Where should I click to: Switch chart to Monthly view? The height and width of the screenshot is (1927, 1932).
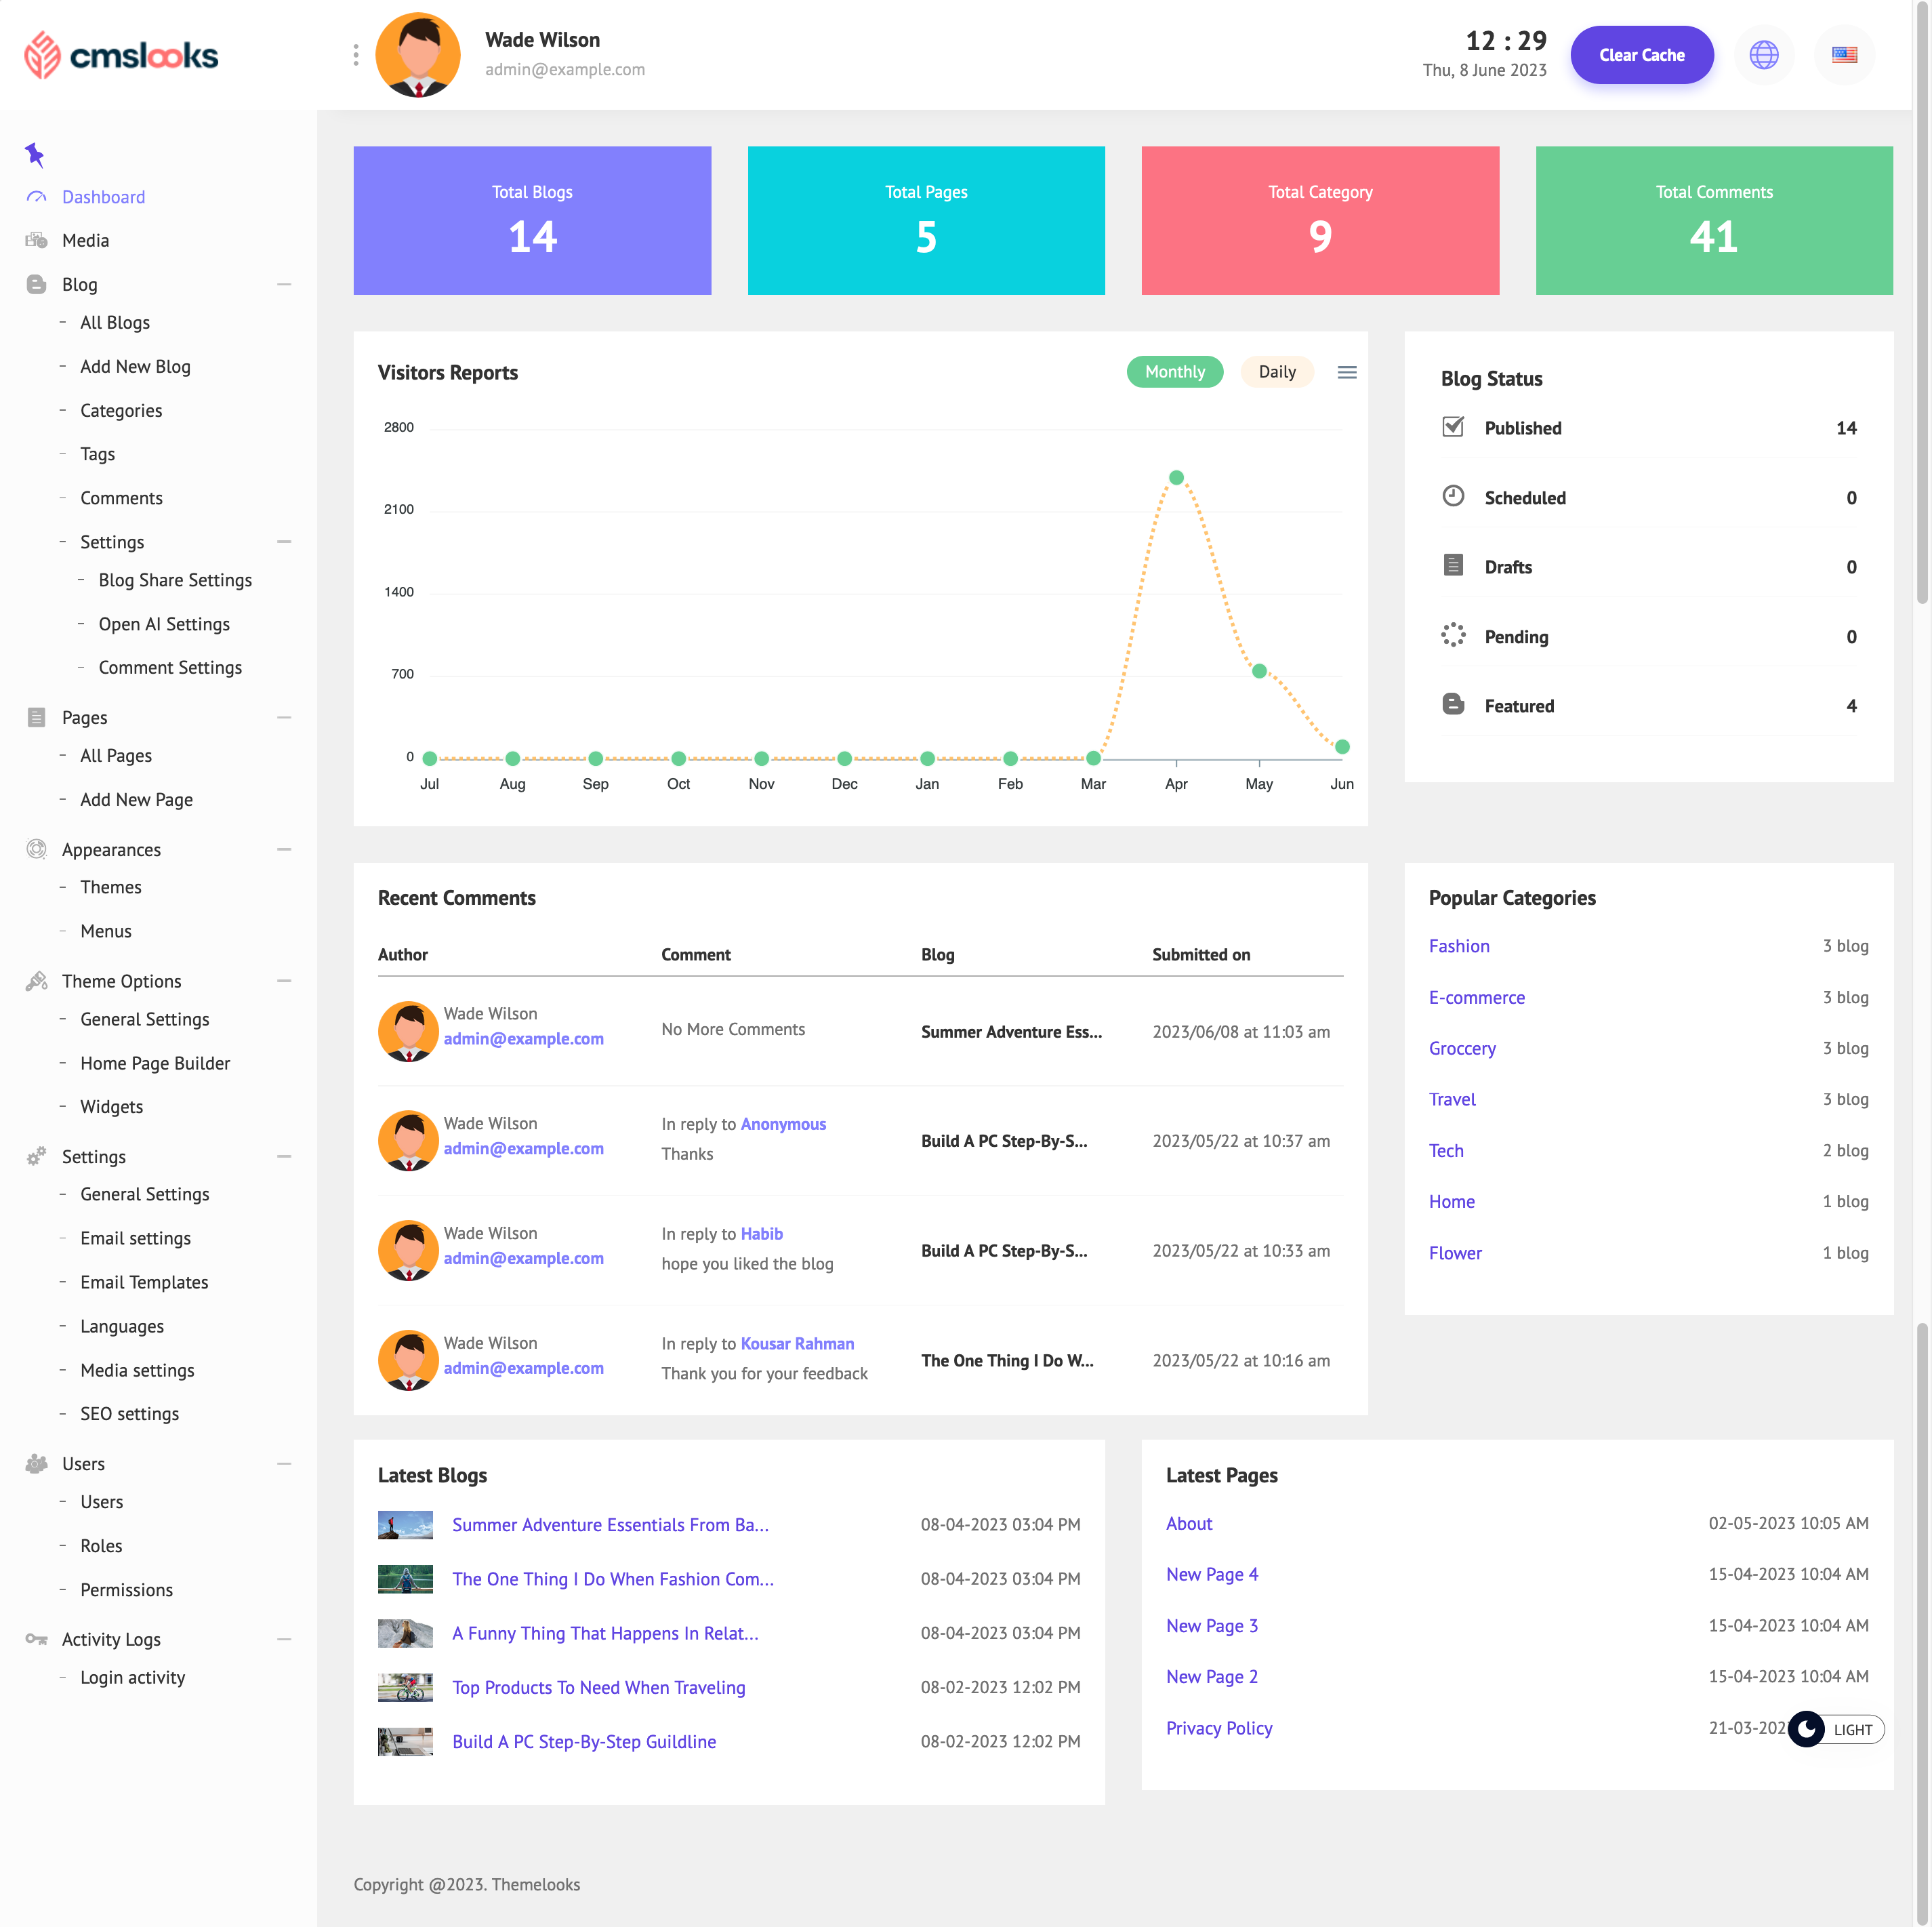[1174, 372]
